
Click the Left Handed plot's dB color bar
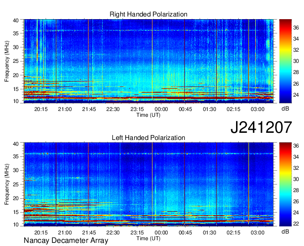pyautogui.click(x=285, y=184)
